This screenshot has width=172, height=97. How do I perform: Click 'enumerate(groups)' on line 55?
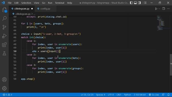click(70, 68)
